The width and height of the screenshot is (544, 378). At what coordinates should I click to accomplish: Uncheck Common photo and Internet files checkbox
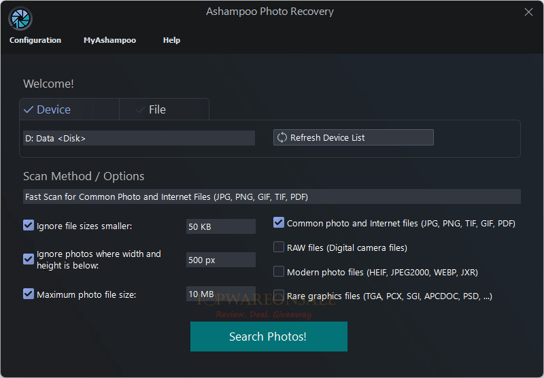(279, 222)
